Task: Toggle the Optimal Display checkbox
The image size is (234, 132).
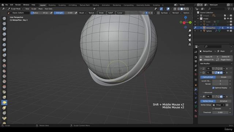Action: tap(213, 88)
